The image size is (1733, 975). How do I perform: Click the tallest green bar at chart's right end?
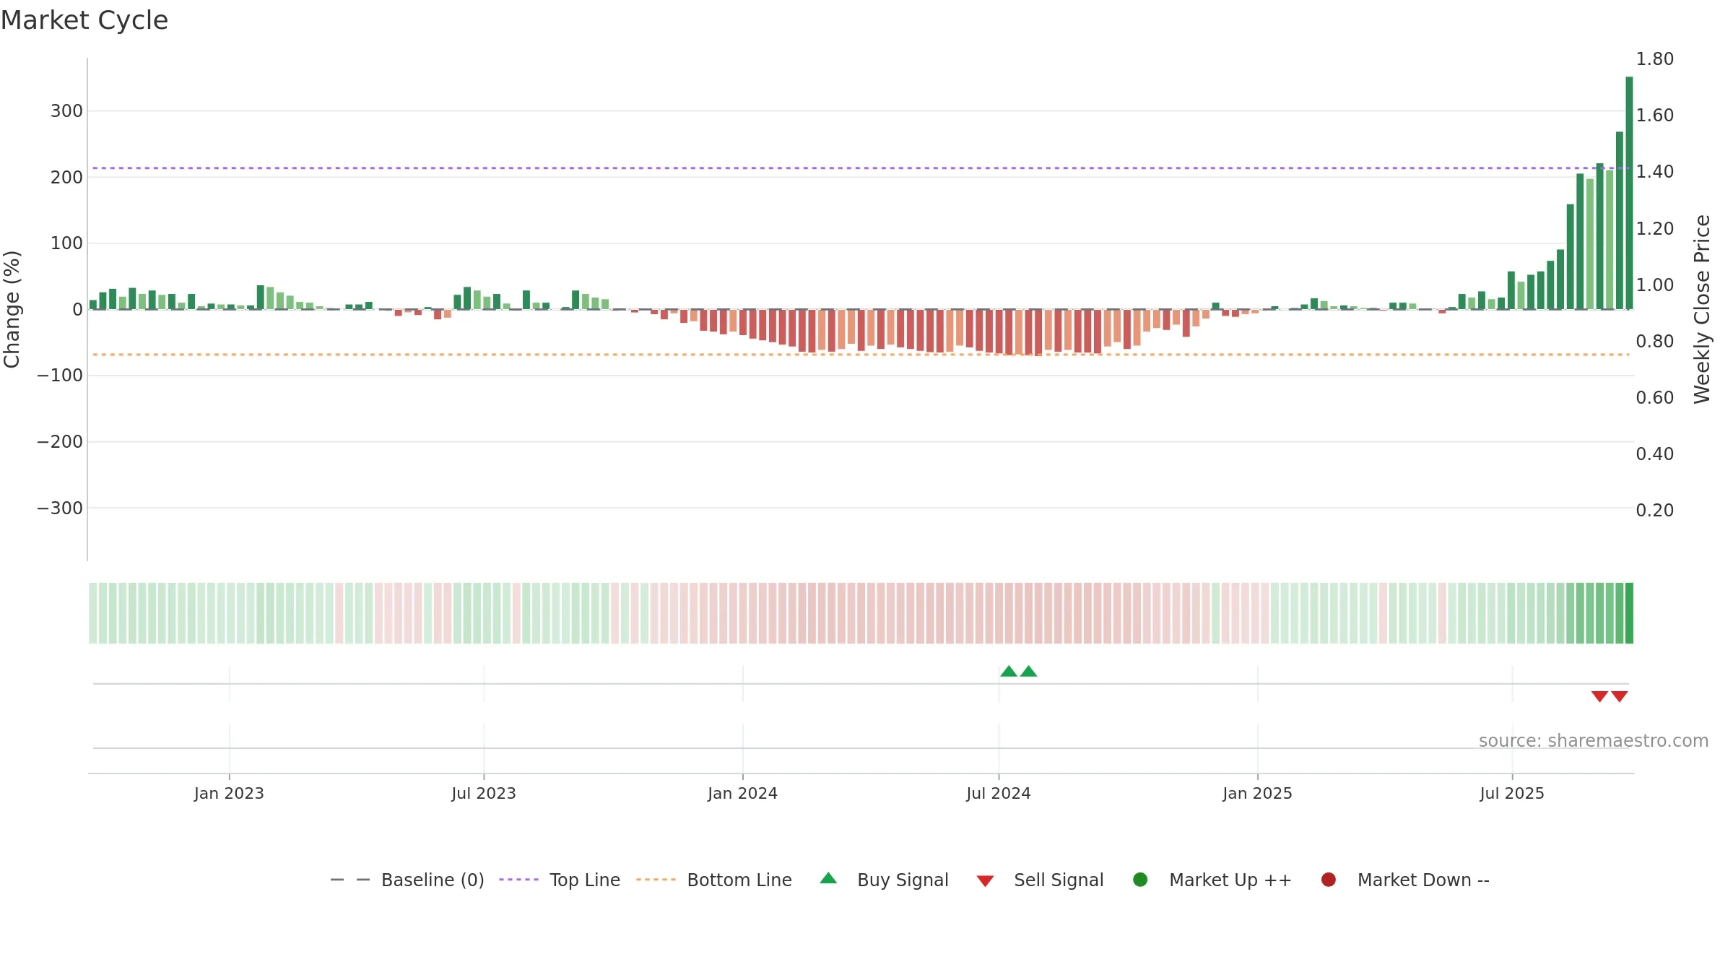pyautogui.click(x=1629, y=193)
